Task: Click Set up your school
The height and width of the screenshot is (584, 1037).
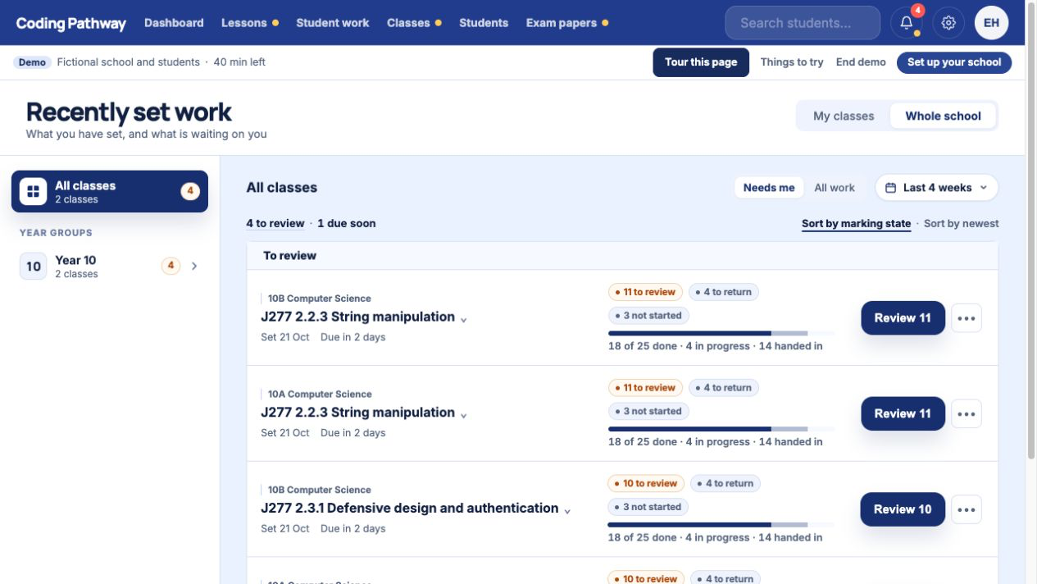Action: 954,62
